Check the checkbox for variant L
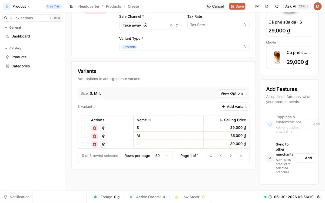Image resolution: width=325 pixels, height=203 pixels. point(83,144)
